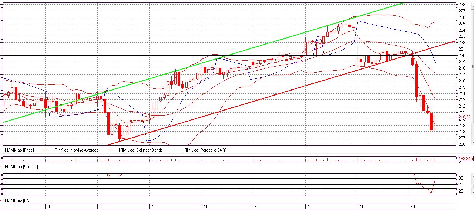The height and width of the screenshot is (210, 474).
Task: Click the RSI axis value 30
Action: (461, 178)
